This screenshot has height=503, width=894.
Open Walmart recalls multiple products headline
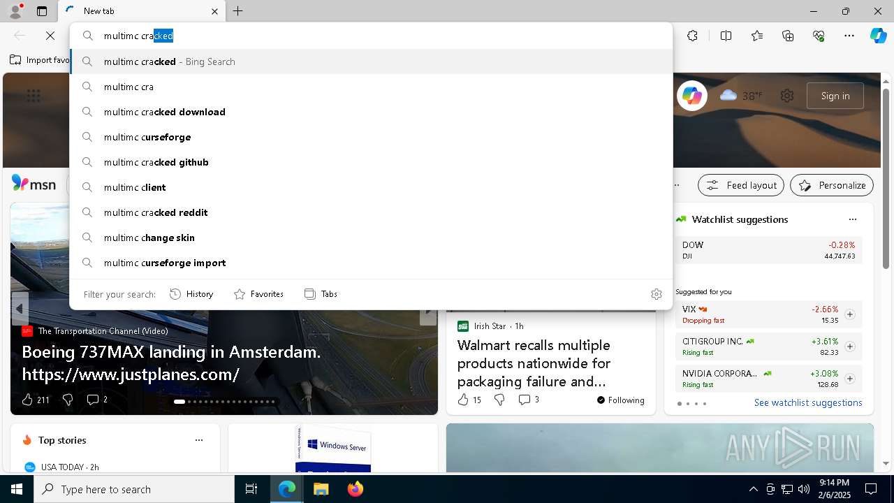click(x=534, y=363)
